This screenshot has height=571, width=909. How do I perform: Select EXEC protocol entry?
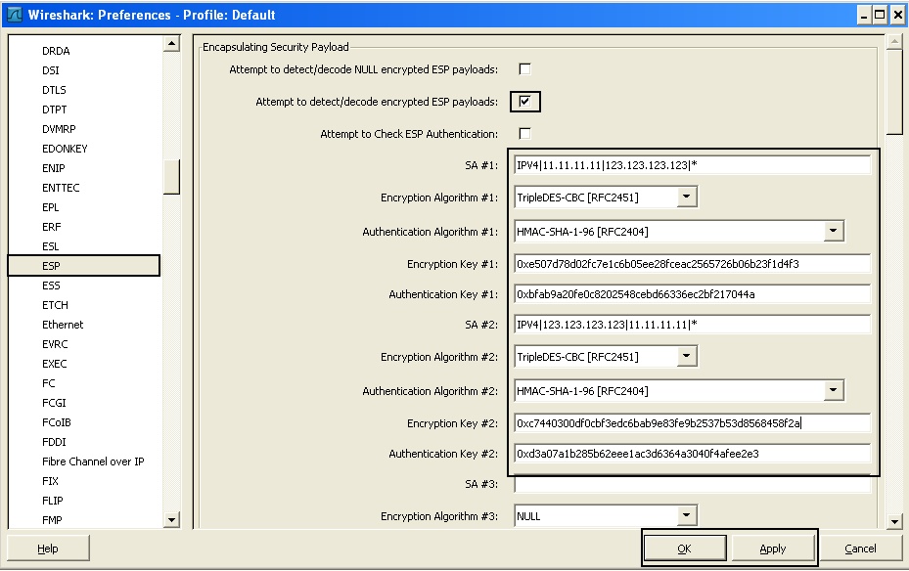(x=55, y=364)
